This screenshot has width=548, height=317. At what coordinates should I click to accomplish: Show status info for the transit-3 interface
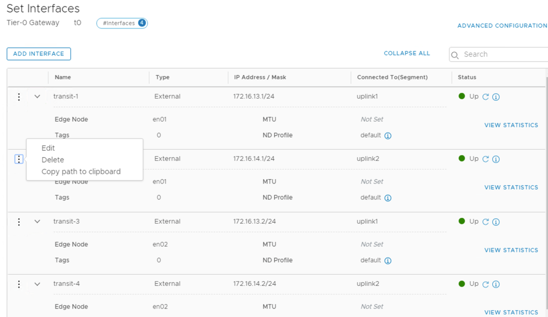point(496,222)
